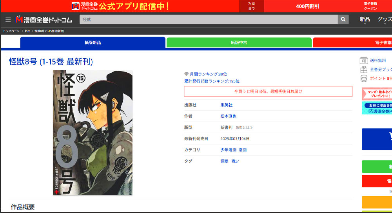This screenshot has width=392, height=213.
Task: Click the orange button in right sidebar
Action: click(x=377, y=202)
